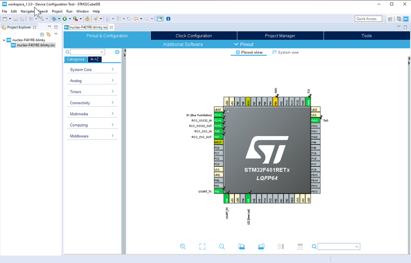Image resolution: width=411 pixels, height=263 pixels.
Task: Click the PA2 USART_TX pin
Action: (218, 191)
